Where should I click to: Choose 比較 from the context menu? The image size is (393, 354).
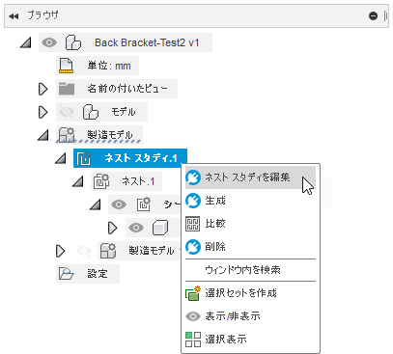tap(250, 224)
